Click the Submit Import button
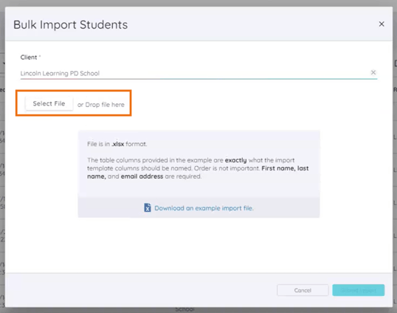 [x=359, y=290]
